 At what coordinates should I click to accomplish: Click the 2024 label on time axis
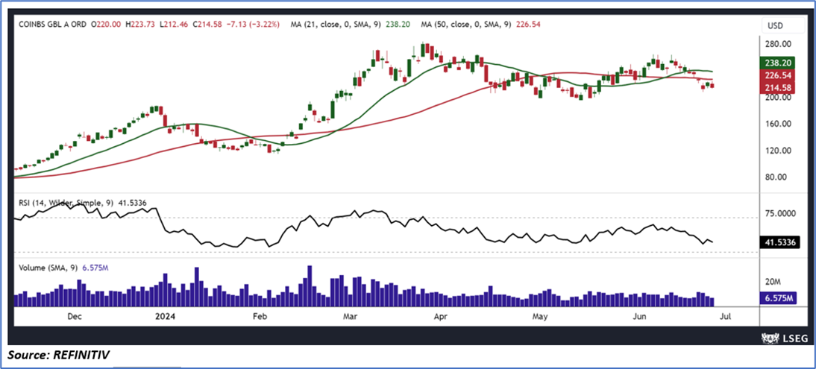(165, 316)
